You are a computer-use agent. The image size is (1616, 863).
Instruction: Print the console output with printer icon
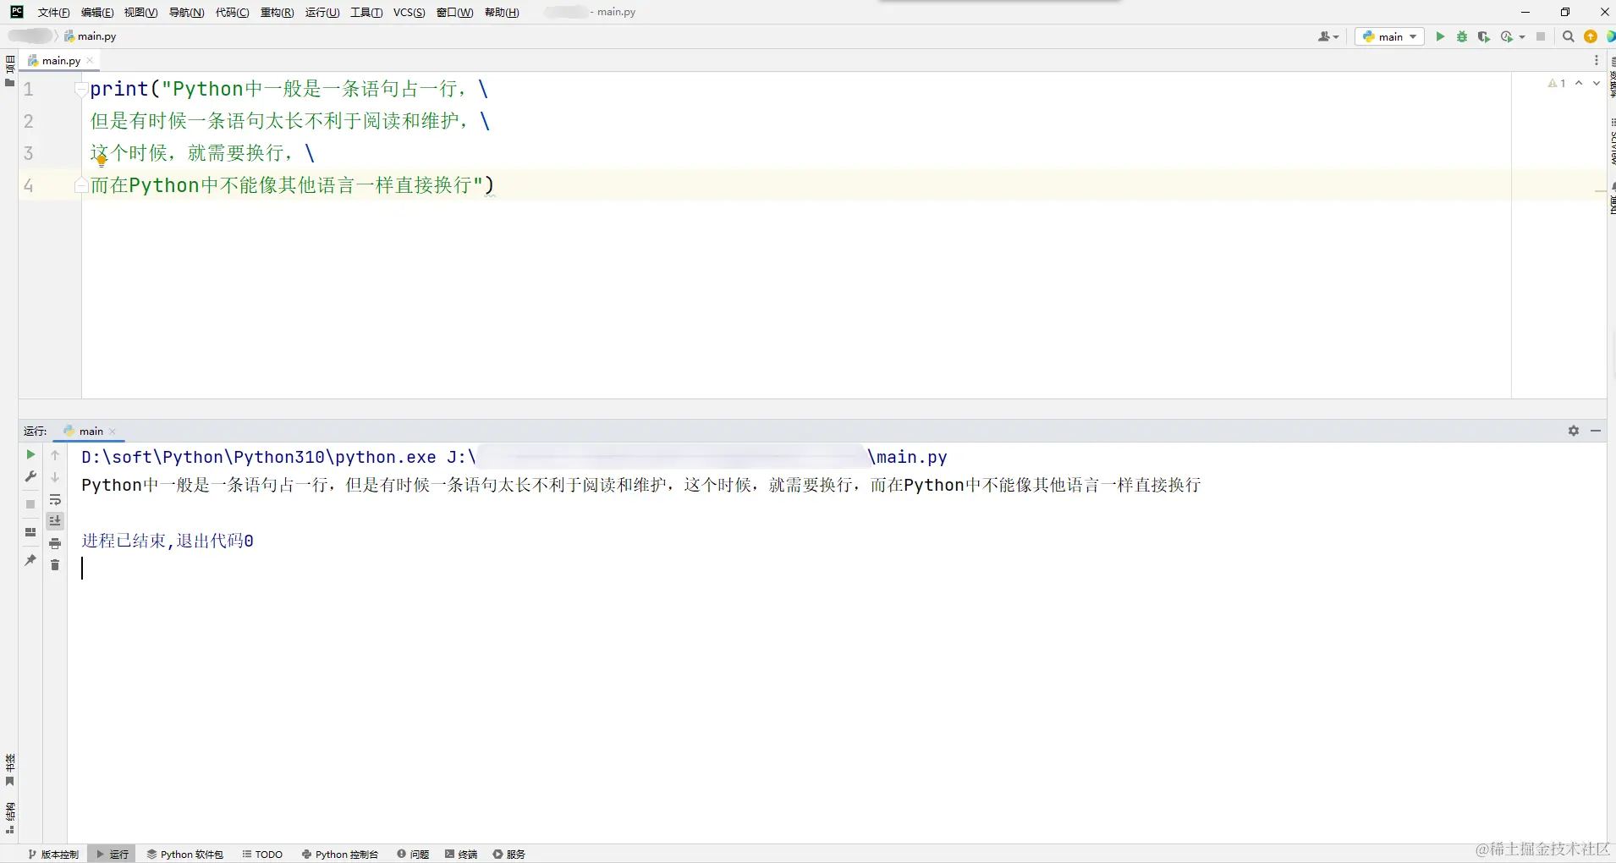55,543
